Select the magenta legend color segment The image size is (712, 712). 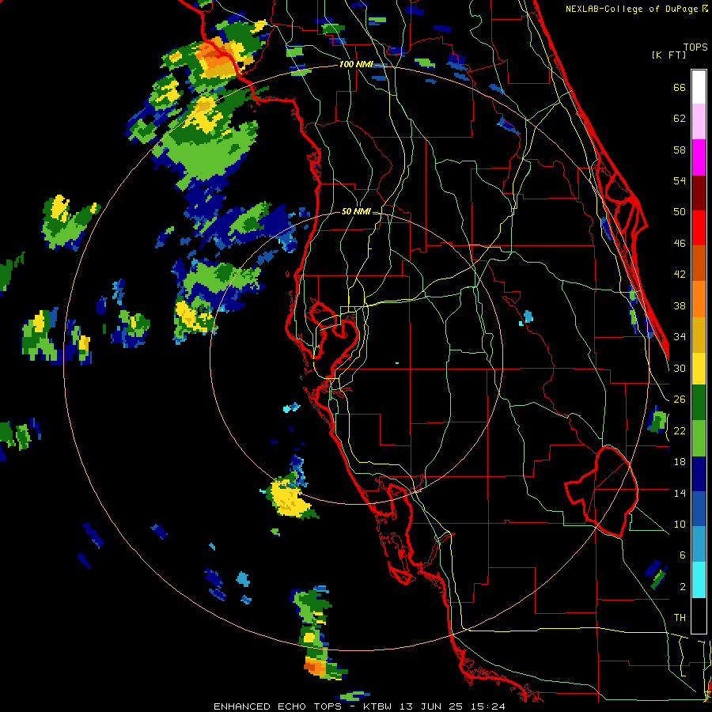coord(699,157)
